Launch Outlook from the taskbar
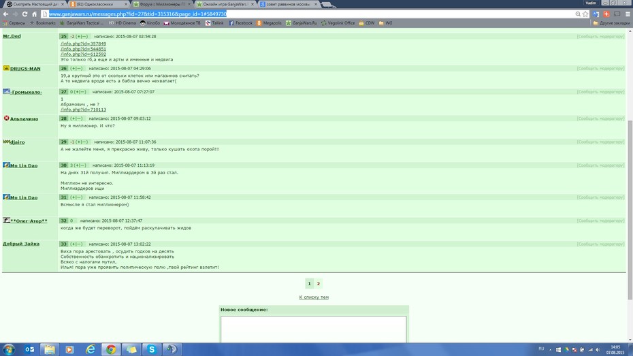This screenshot has height=356, width=633. coord(29,349)
